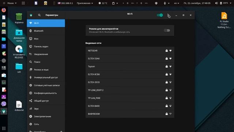This screenshot has width=234, height=132.
Task: Connect to NETGEAR network
Action: (x=130, y=51)
